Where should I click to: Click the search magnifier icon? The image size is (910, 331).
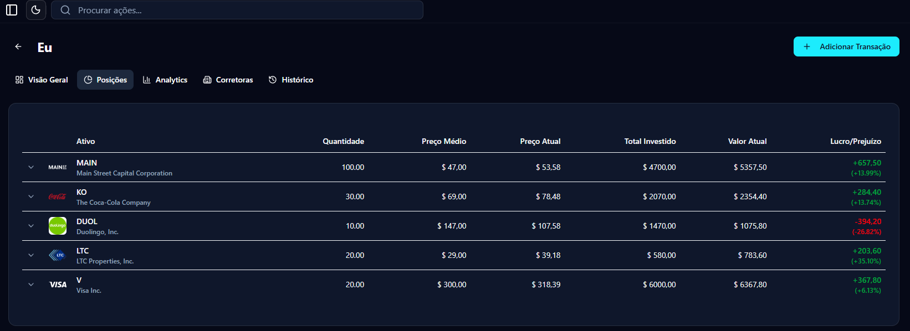pyautogui.click(x=65, y=10)
